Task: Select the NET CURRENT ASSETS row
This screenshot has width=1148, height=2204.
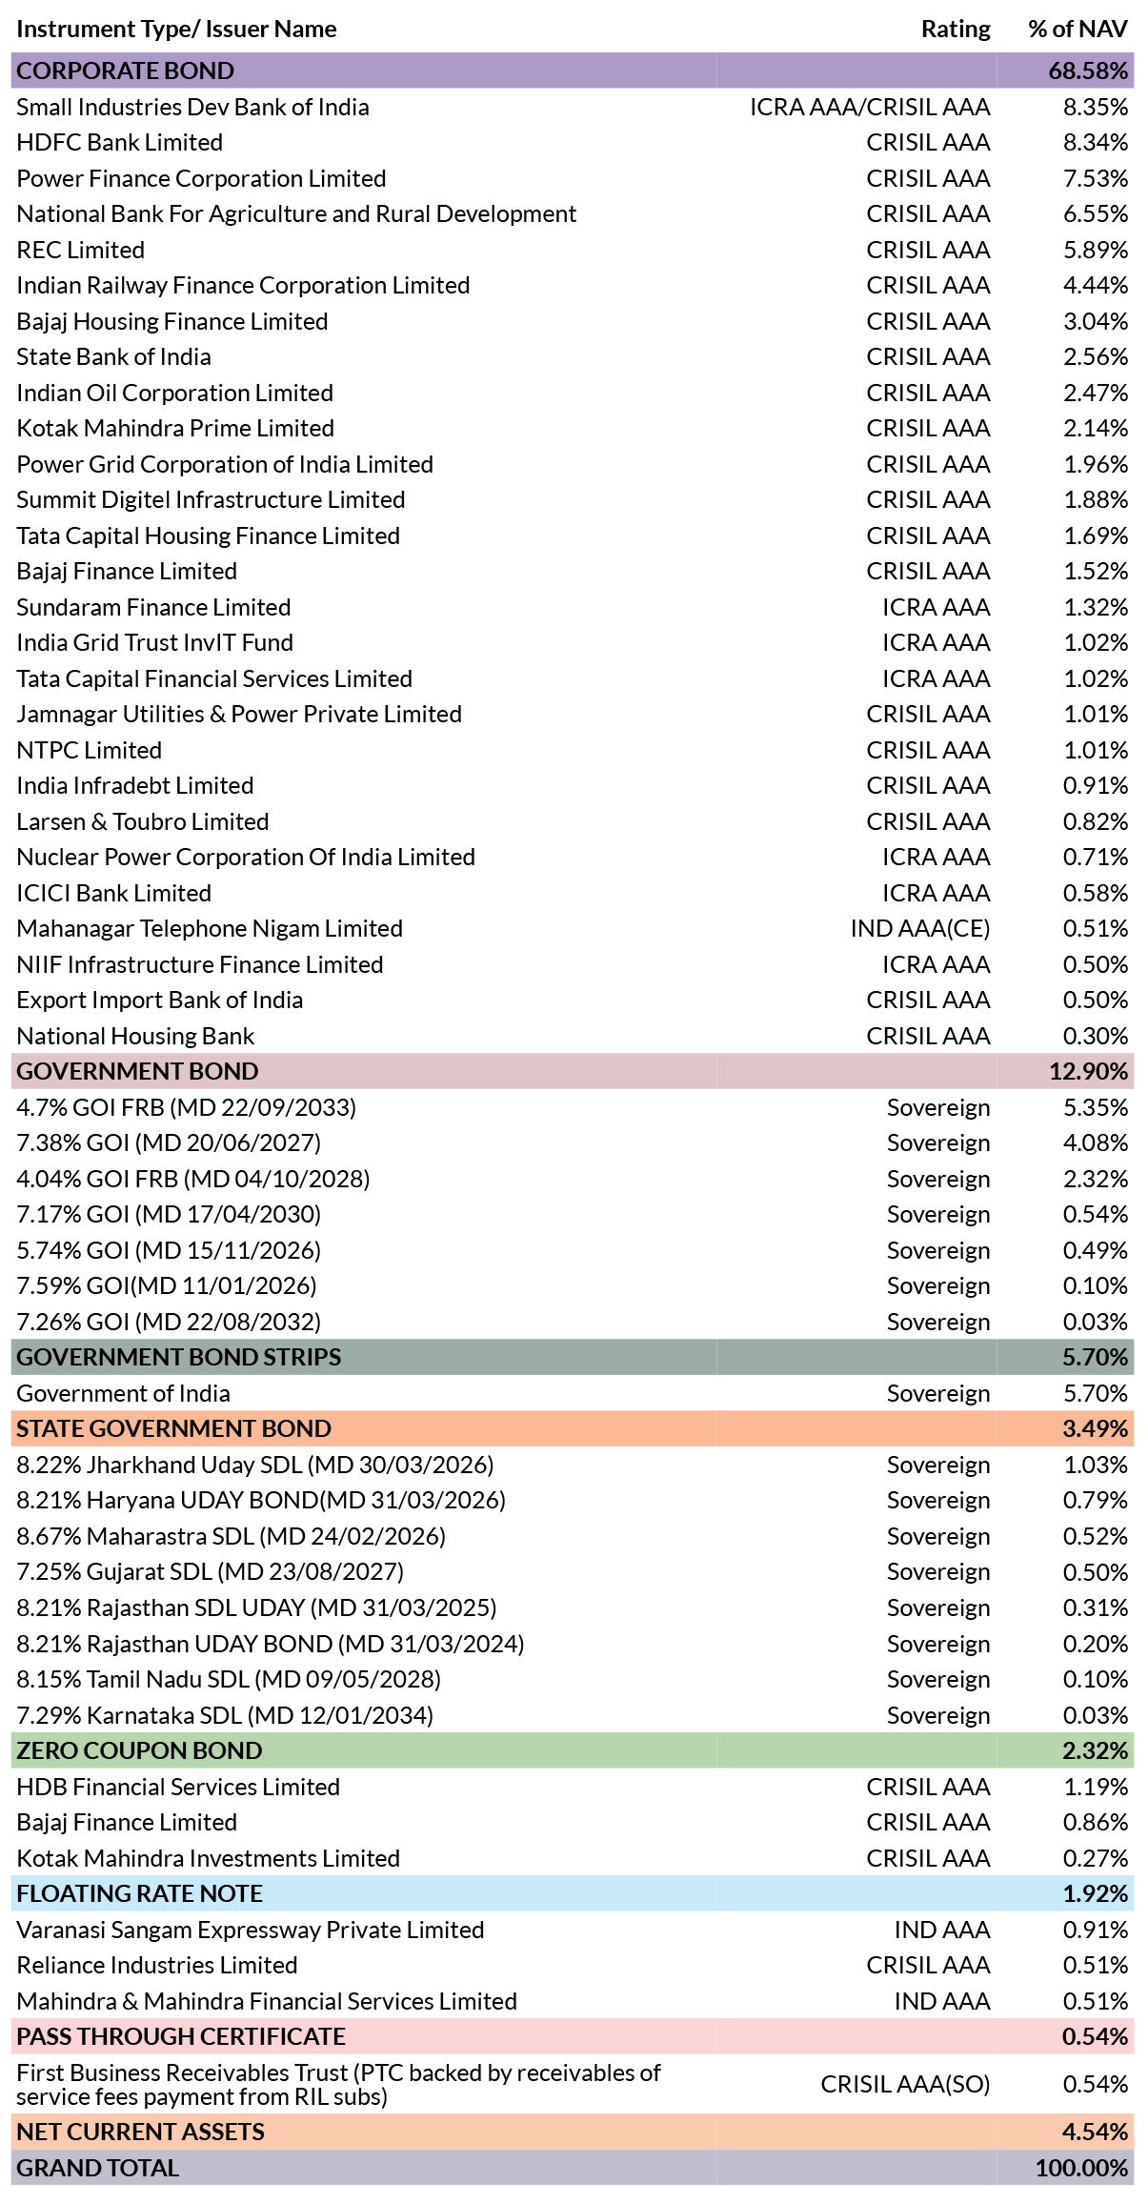Action: (x=573, y=2132)
